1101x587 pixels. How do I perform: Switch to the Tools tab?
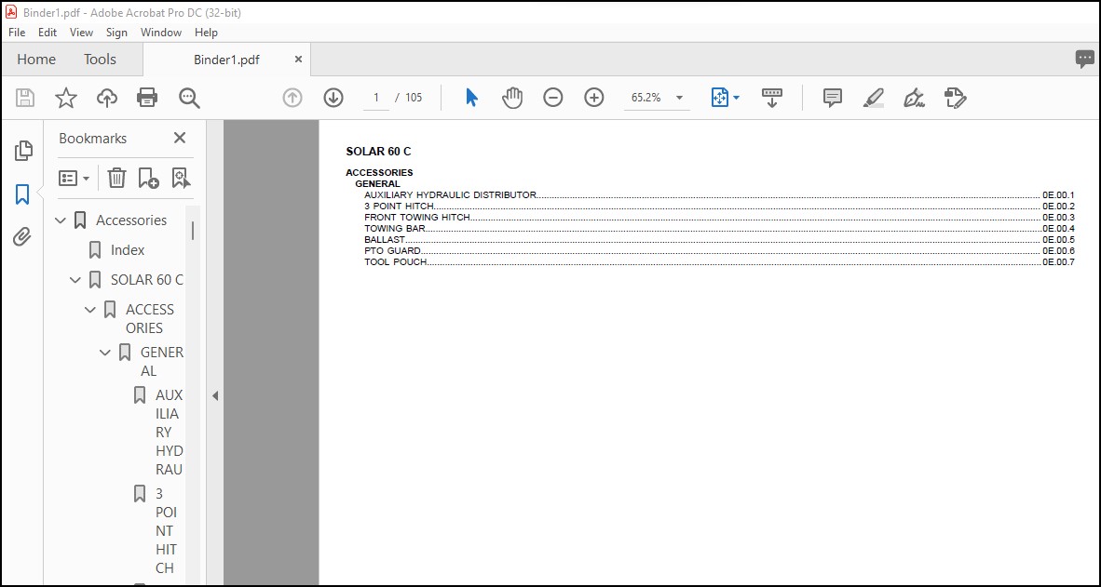(100, 60)
